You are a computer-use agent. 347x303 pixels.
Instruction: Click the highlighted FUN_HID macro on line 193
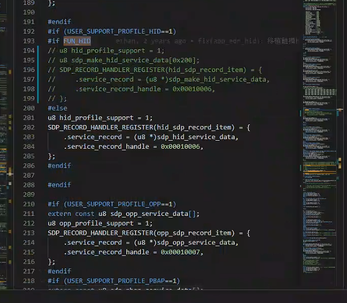(x=77, y=41)
